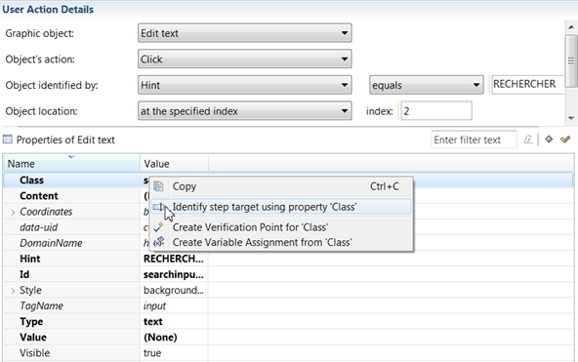Click the clear filter eraser icon

(x=528, y=140)
